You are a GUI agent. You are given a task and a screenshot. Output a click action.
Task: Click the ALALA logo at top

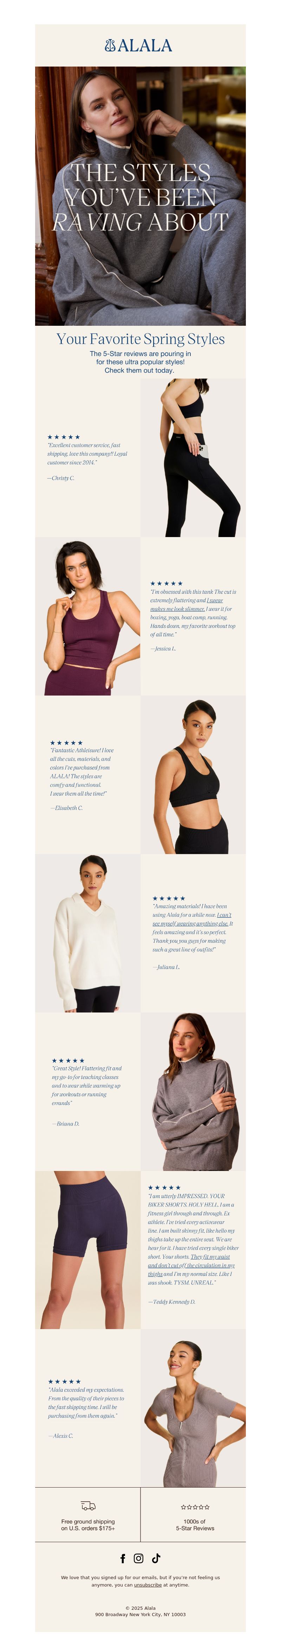[x=138, y=45]
